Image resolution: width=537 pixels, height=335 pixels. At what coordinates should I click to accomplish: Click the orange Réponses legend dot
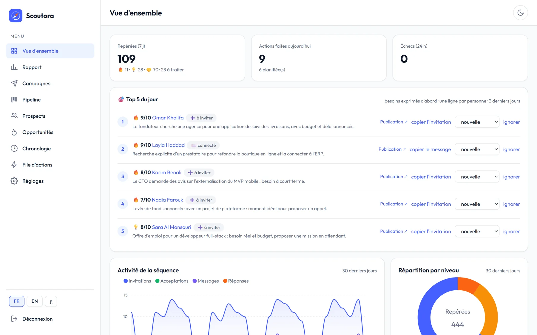click(x=225, y=281)
